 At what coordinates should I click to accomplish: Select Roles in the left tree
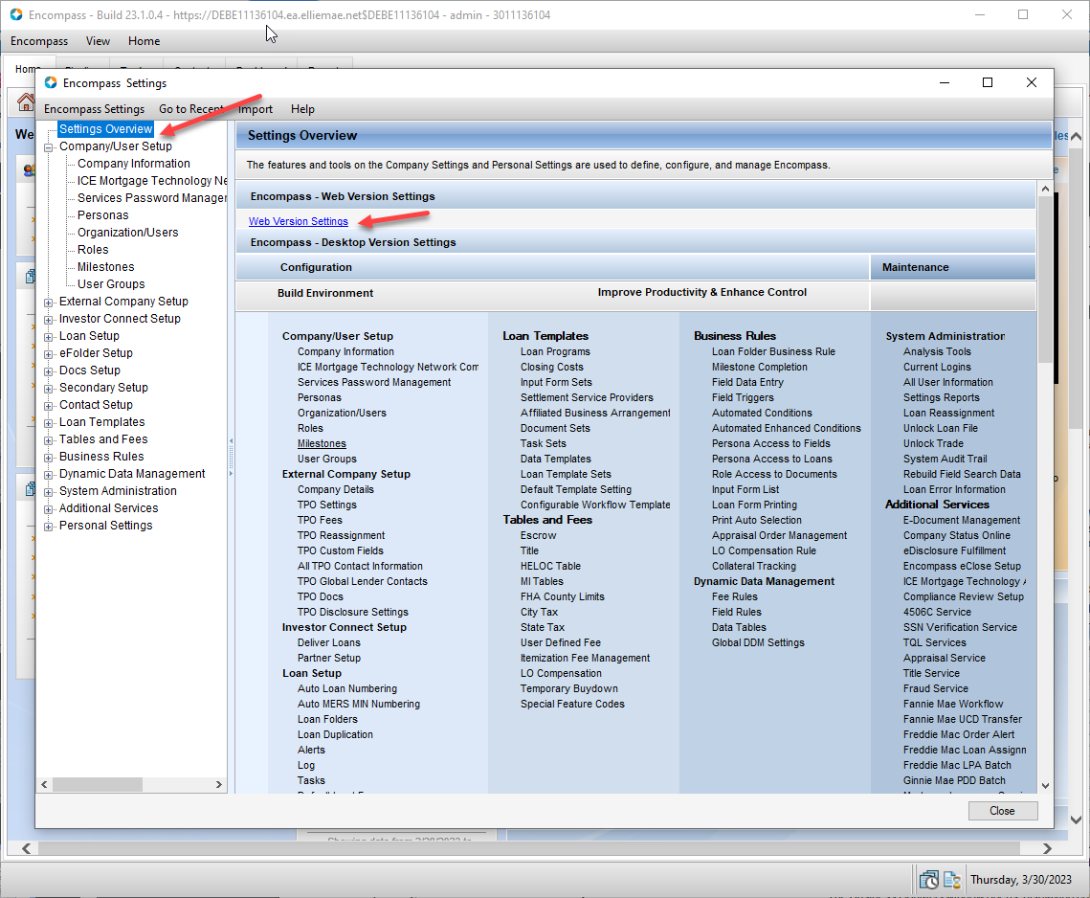coord(93,250)
